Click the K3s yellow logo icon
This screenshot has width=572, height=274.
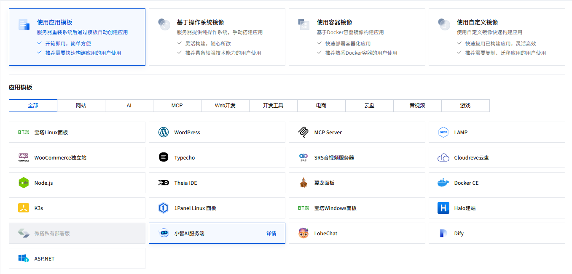pyautogui.click(x=24, y=208)
